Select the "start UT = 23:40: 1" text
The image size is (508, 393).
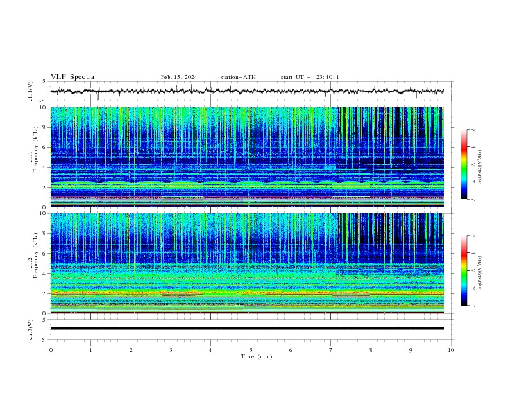pos(310,77)
